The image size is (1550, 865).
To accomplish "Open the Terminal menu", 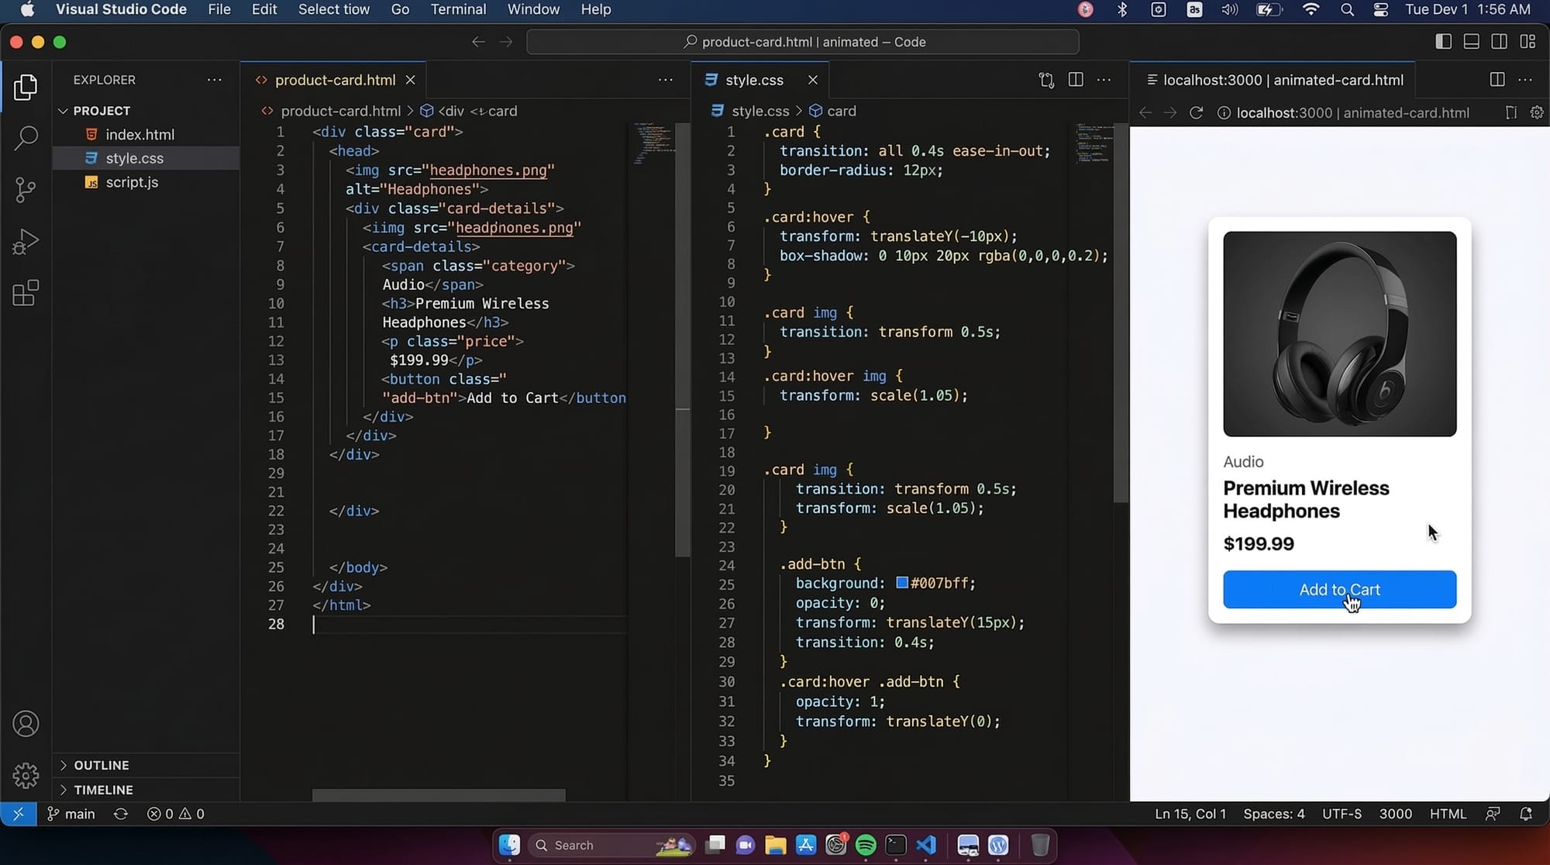I will [458, 9].
